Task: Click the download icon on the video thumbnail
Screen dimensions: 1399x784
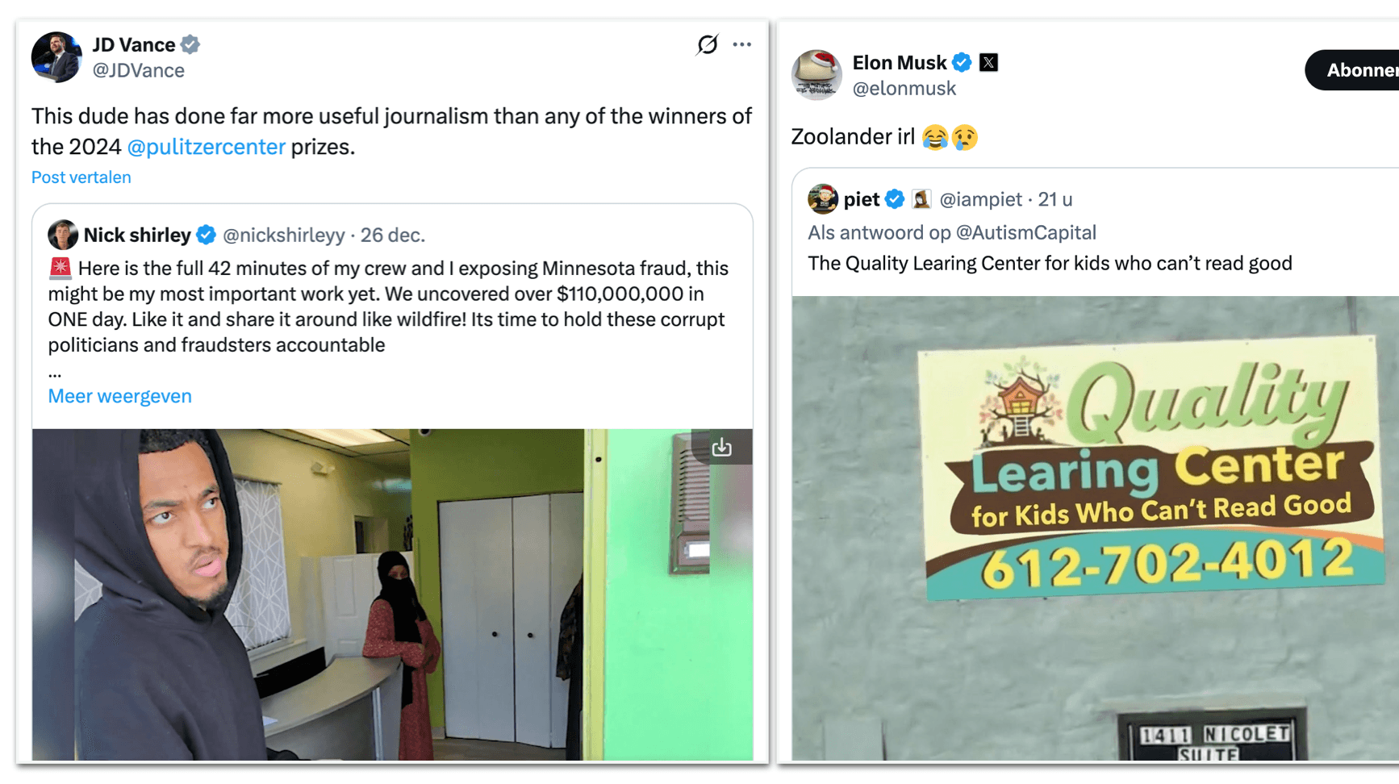Action: point(722,447)
